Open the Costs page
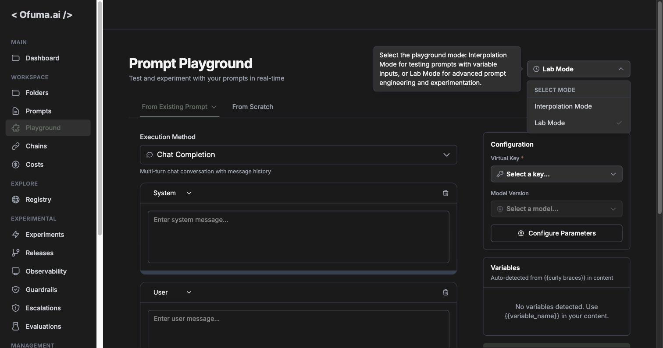The height and width of the screenshot is (348, 663). 48,165
